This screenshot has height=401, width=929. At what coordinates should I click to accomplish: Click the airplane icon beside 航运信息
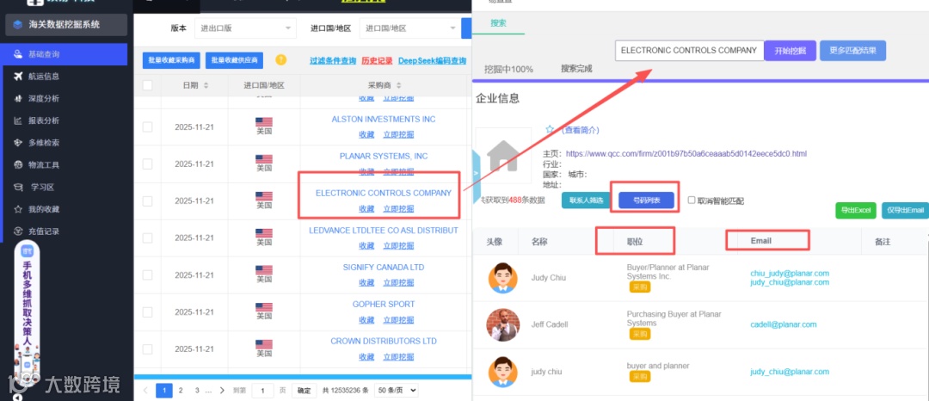(18, 77)
